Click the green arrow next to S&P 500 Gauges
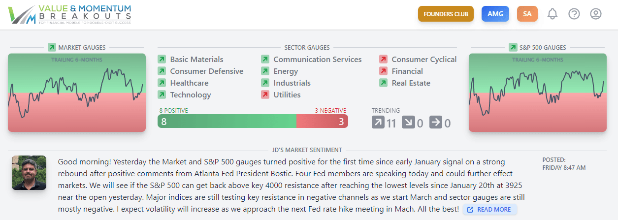This screenshot has width=618, height=220. 512,47
